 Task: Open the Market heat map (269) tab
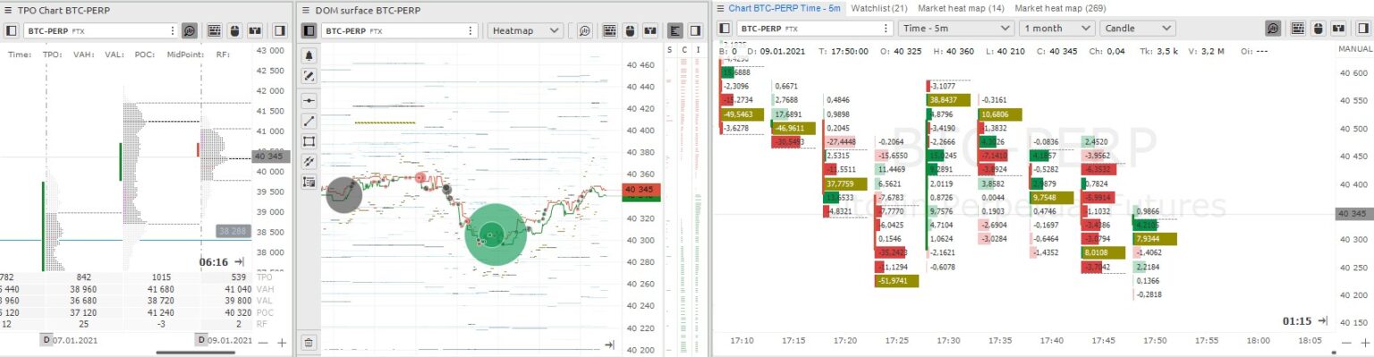[x=1061, y=8]
